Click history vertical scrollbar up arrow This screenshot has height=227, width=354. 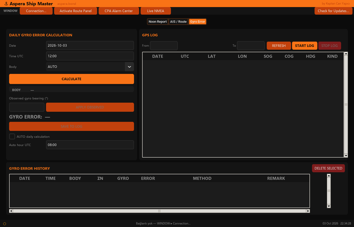click(329, 176)
